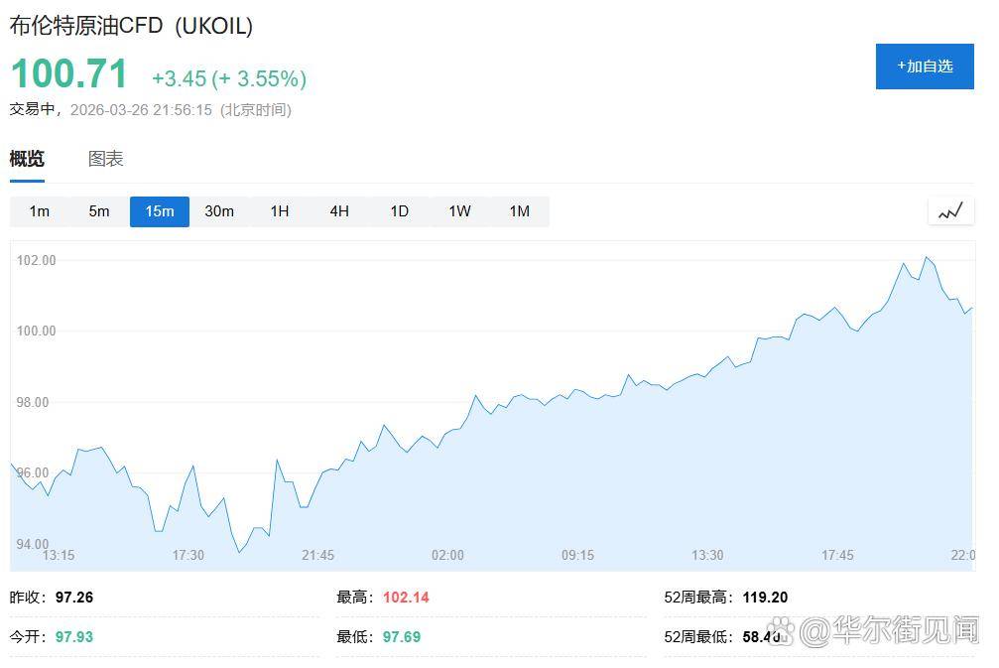Click the 最高 value 102.14
999x668 pixels.
tap(405, 598)
